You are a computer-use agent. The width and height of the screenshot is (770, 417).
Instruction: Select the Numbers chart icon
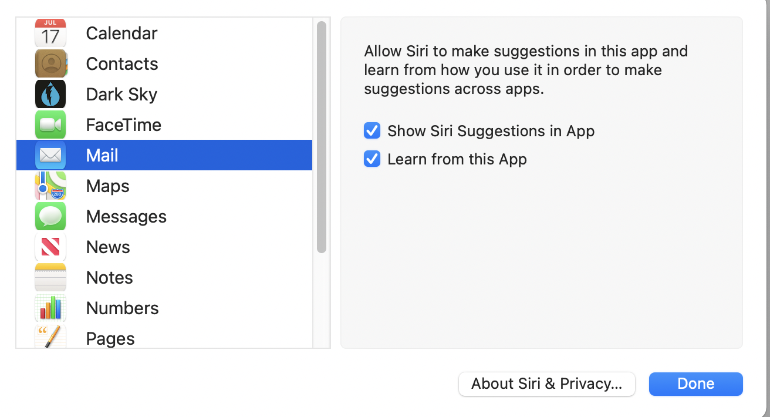(50, 308)
